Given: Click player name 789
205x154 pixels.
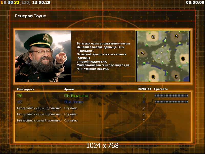Looking at the screenshot, I should point(20,96).
